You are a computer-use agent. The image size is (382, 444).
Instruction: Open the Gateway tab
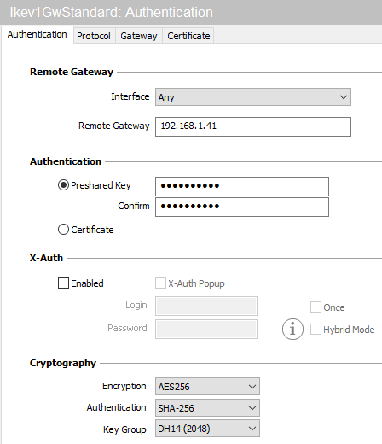(139, 36)
